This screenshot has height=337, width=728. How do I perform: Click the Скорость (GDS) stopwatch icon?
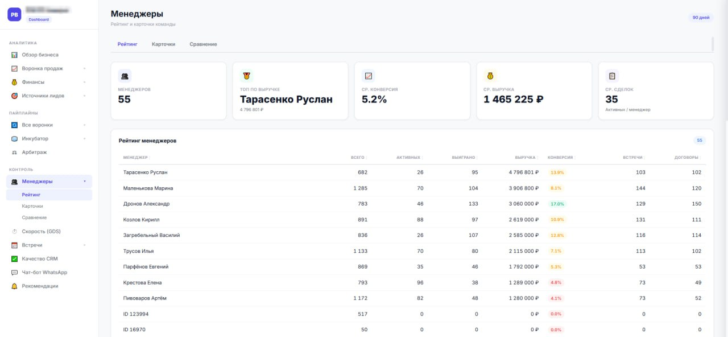(14, 231)
